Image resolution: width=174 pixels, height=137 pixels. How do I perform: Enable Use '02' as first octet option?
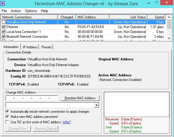click(7, 122)
